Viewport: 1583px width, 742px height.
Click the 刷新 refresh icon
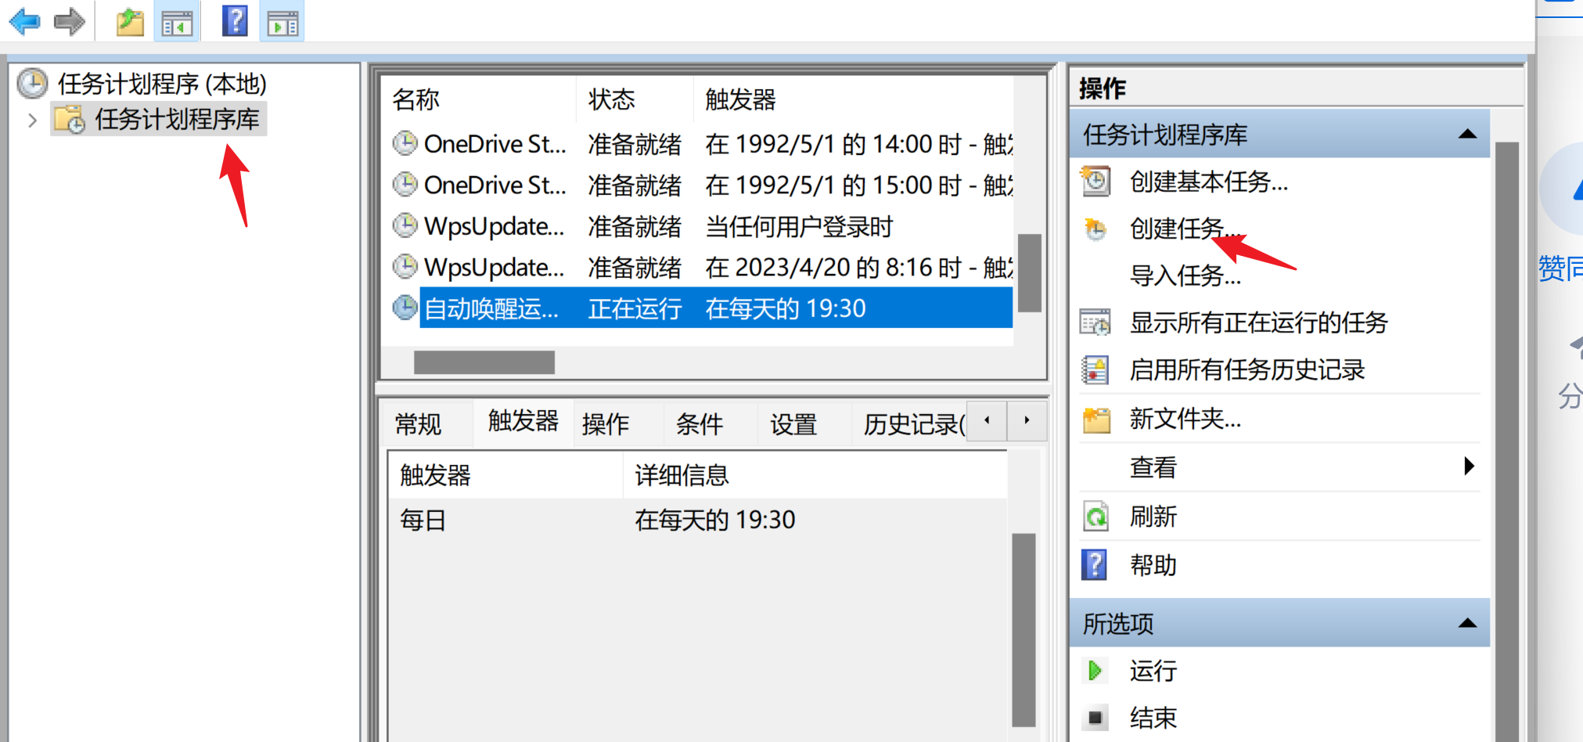[x=1096, y=517]
